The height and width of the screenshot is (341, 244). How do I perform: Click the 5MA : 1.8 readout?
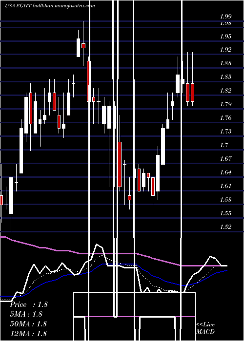point(26,314)
